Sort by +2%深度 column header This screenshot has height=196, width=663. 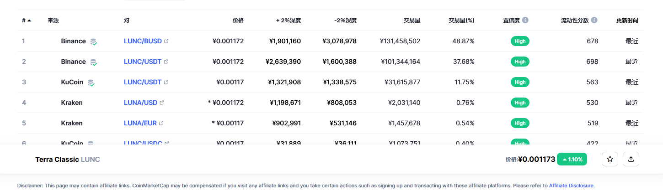(x=289, y=21)
